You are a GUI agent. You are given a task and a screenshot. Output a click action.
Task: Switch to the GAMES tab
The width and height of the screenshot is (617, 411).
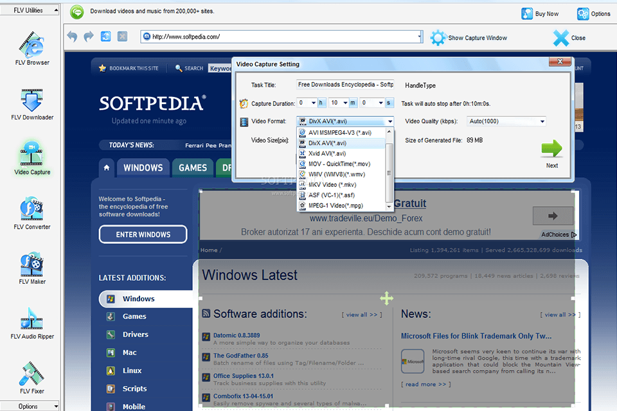(x=192, y=168)
